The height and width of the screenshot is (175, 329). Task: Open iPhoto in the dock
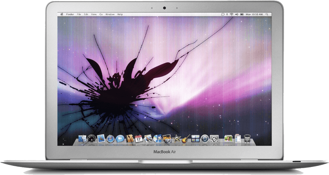pos(167,139)
